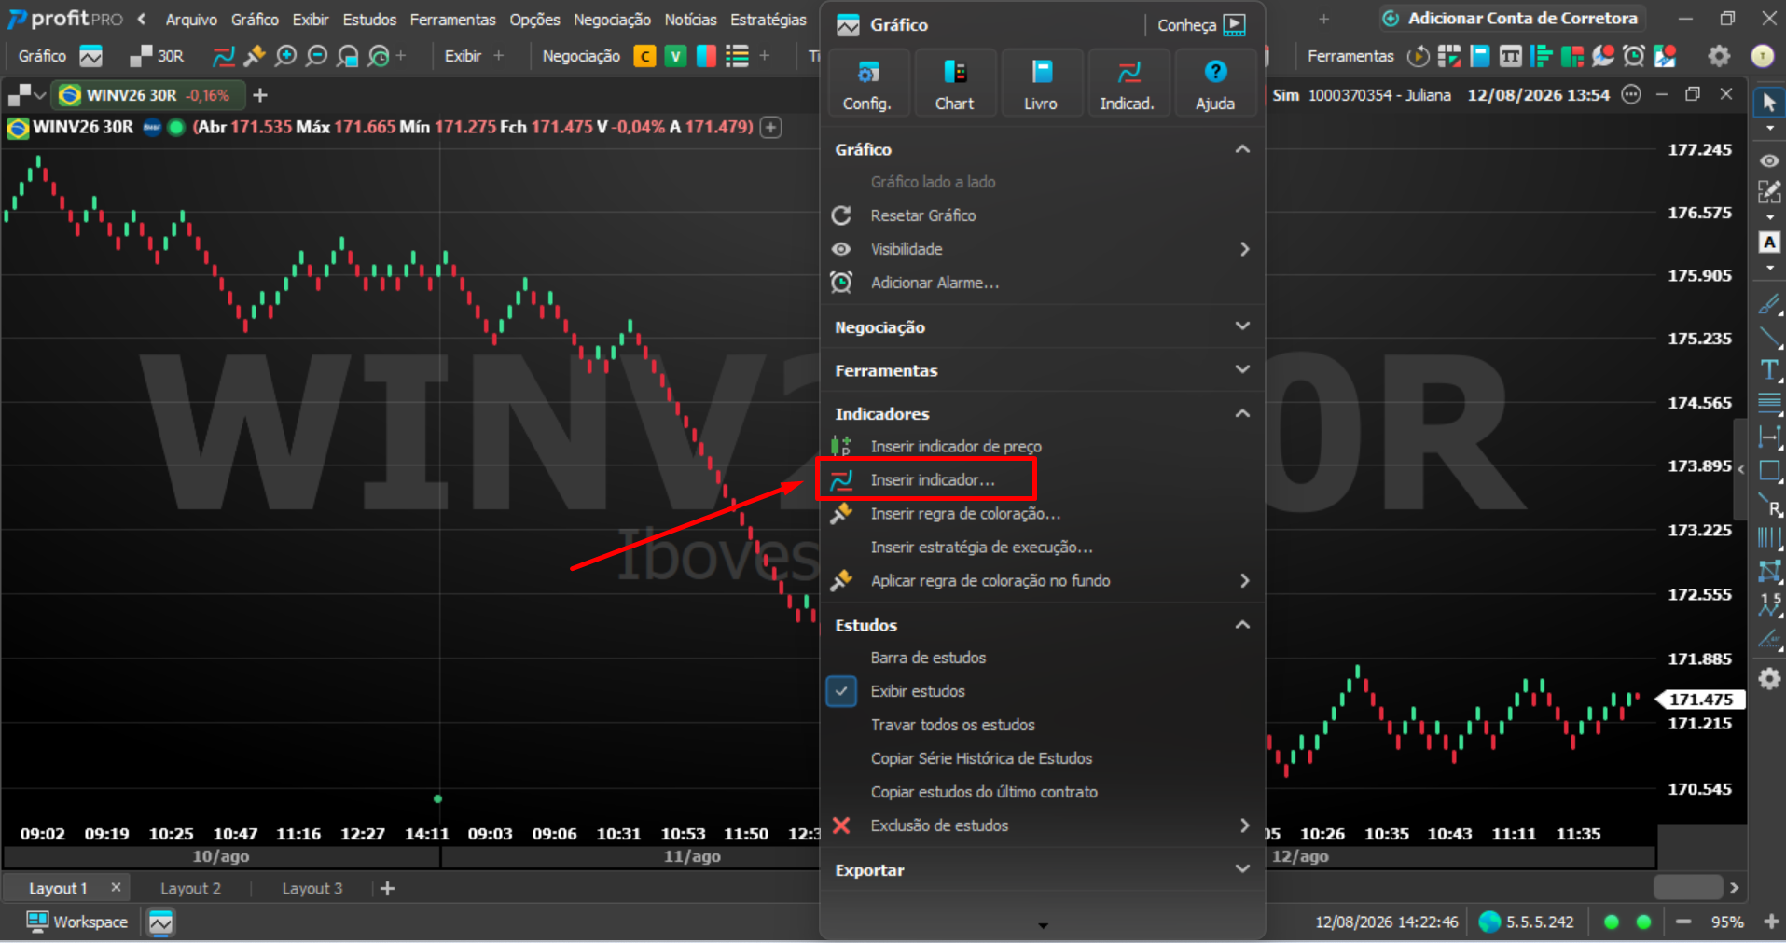The image size is (1786, 943).
Task: Open the Opções menu
Action: [x=534, y=20]
